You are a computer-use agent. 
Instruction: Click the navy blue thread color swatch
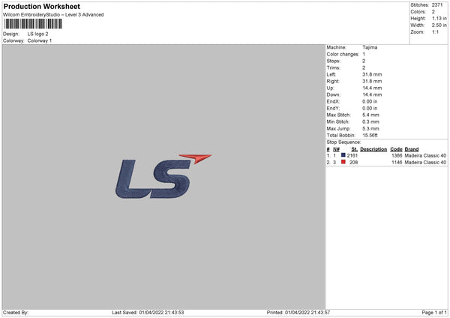(x=343, y=155)
